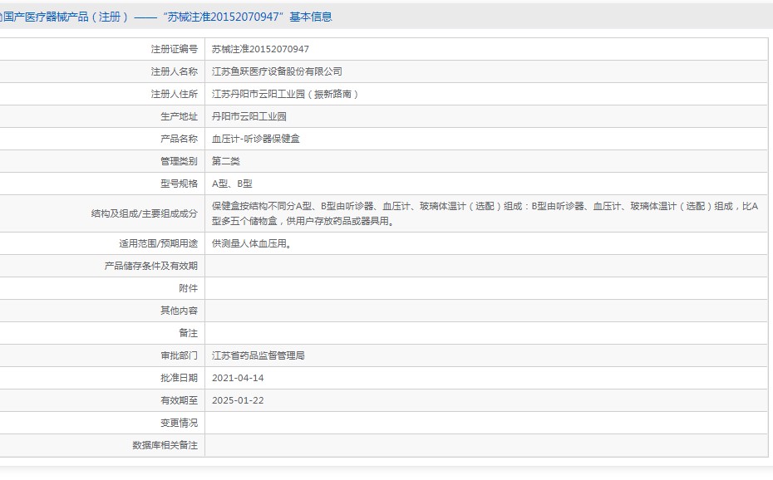The width and height of the screenshot is (773, 480).
Task: Click the 产品名称 label
Action: [x=179, y=139]
